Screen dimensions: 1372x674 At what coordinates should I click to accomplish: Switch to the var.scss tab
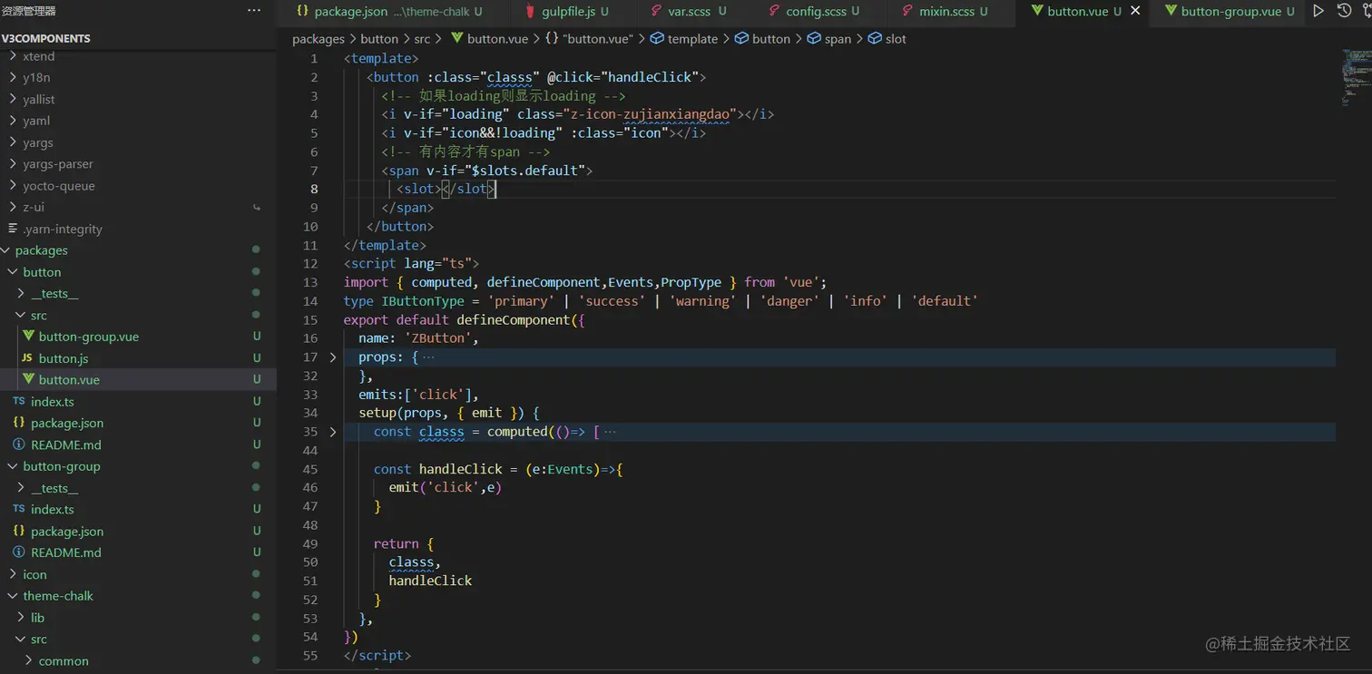pos(689,11)
